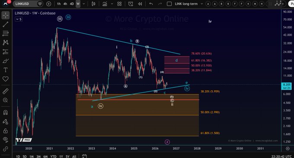Set the date range to 1Y

[61, 156]
